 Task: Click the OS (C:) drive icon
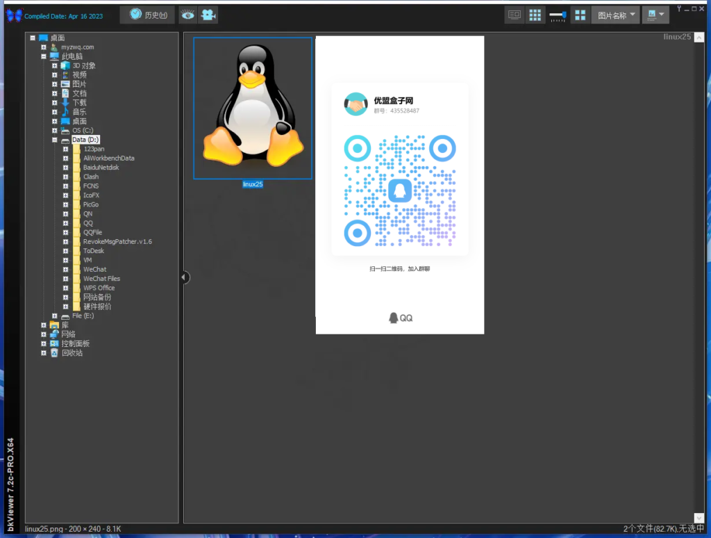pos(65,130)
